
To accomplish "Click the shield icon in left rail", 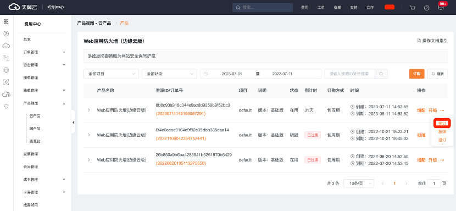I will 6,107.
